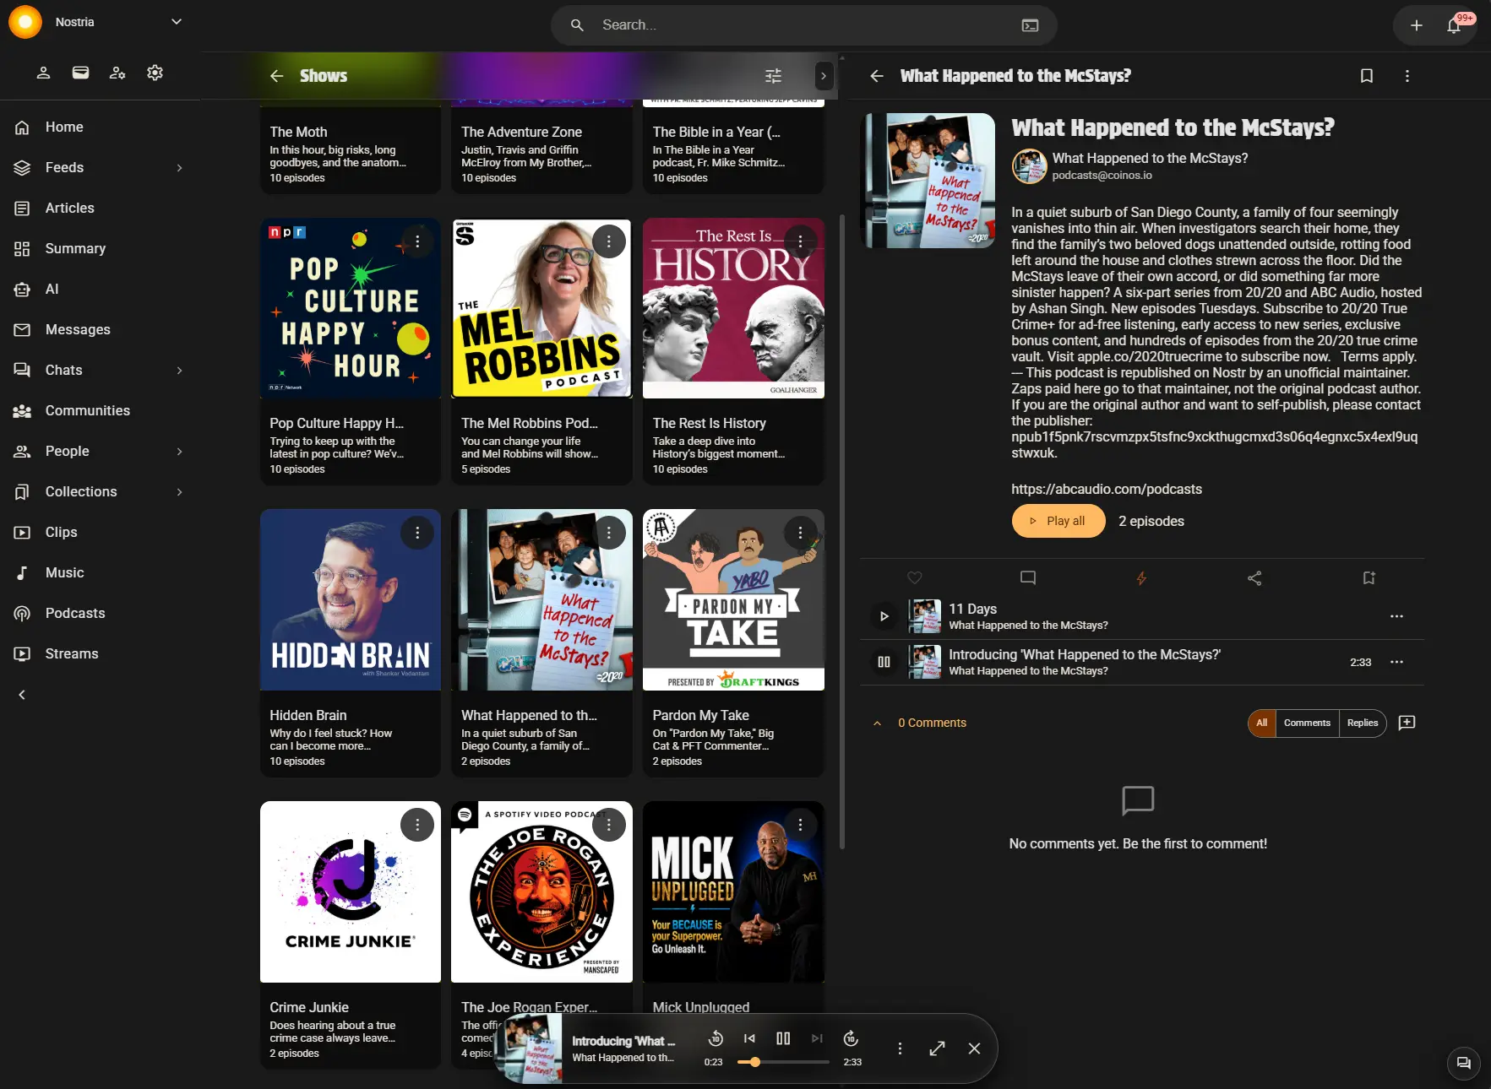Switch filter to Comments only
The image size is (1491, 1089).
point(1307,723)
